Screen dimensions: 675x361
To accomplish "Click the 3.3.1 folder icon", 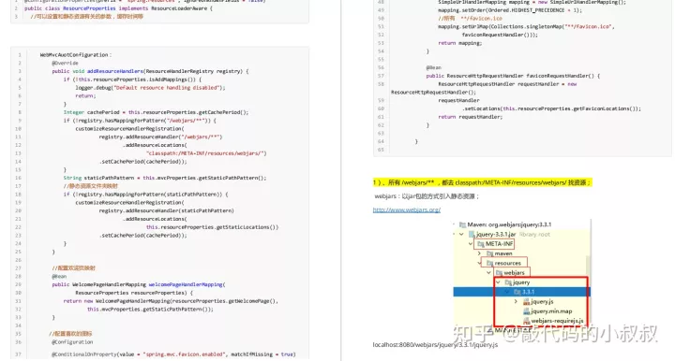I will pos(517,292).
